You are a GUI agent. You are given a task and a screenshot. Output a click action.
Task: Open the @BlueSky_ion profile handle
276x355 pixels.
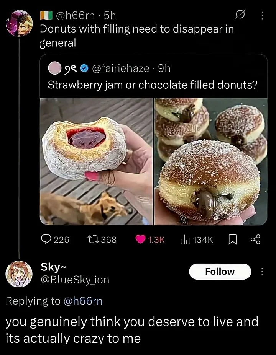75,280
